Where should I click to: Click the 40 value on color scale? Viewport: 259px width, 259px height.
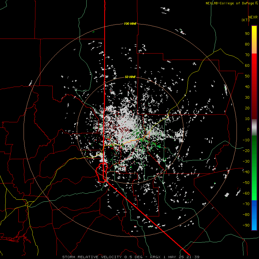pyautogui.click(x=247, y=87)
